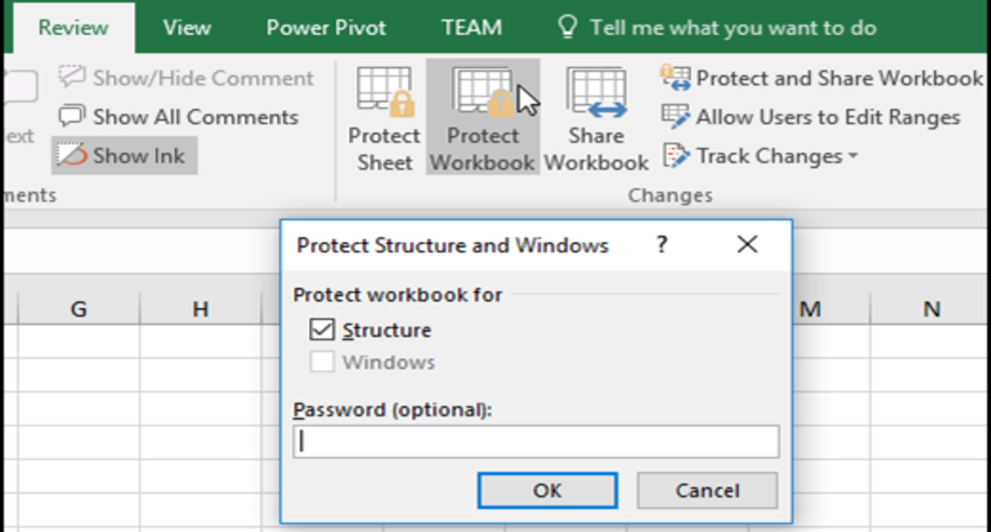Toggle the Show Ink button
The height and width of the screenshot is (532, 991).
pos(124,156)
